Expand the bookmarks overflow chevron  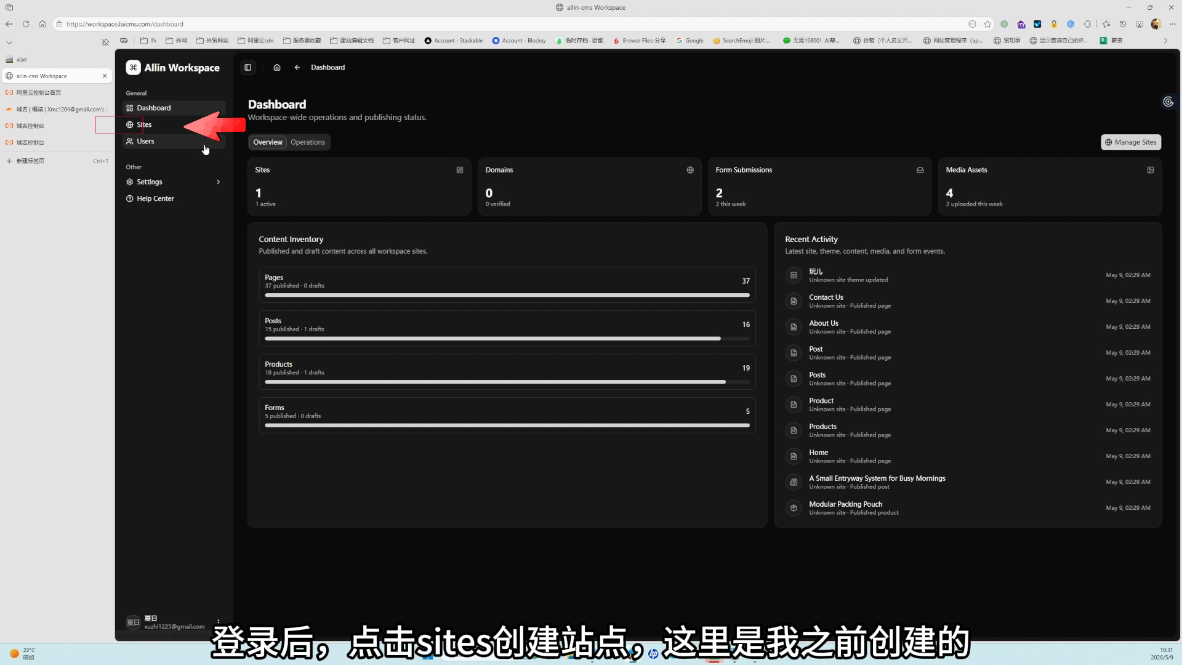coord(1165,41)
